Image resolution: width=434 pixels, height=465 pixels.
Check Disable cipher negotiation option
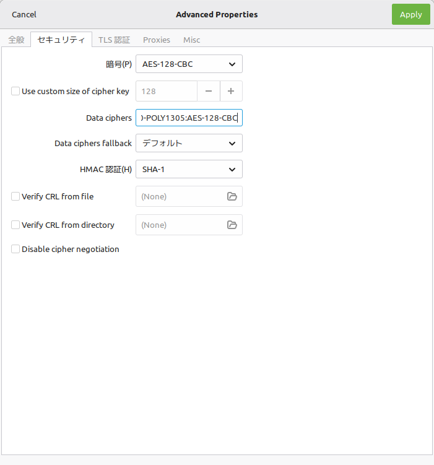[x=15, y=249]
